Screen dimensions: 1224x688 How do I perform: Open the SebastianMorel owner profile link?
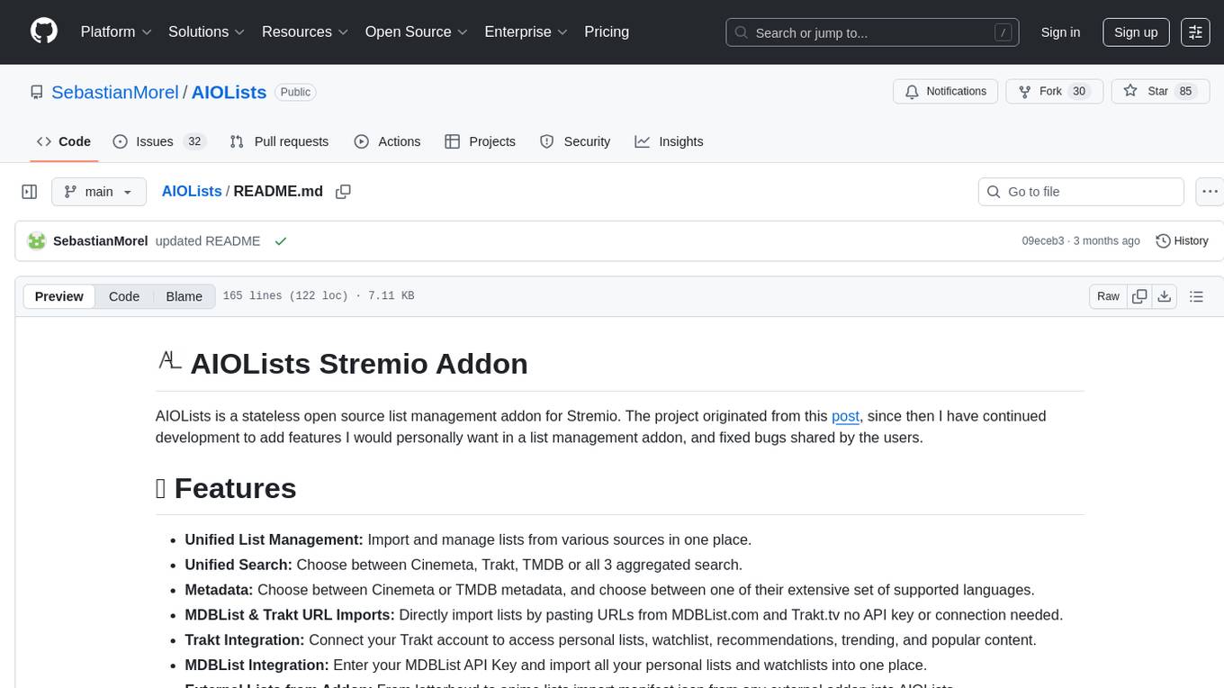pyautogui.click(x=115, y=92)
